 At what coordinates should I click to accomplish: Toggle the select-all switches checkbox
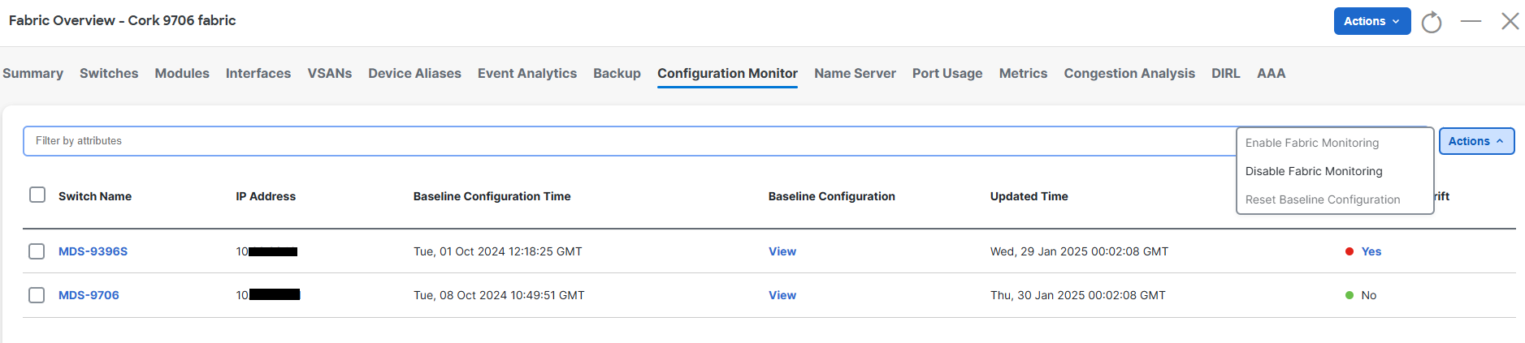(37, 195)
